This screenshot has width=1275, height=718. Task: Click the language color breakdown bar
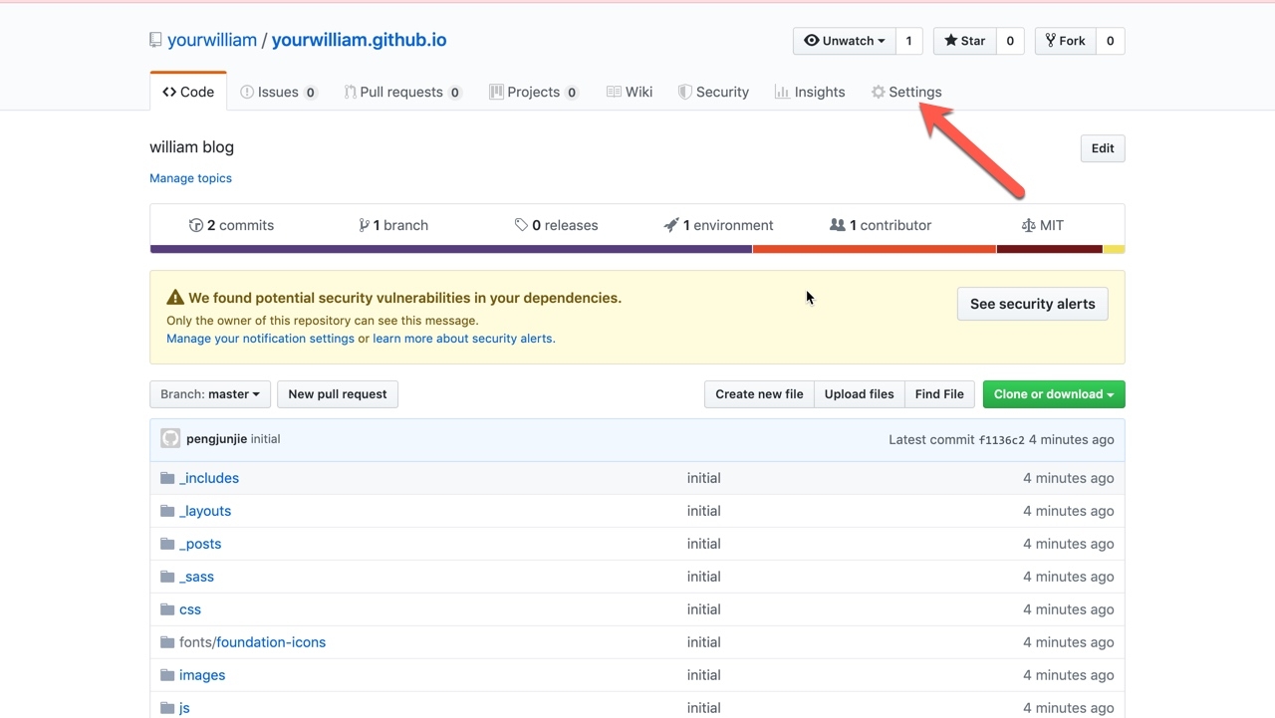pyautogui.click(x=637, y=249)
